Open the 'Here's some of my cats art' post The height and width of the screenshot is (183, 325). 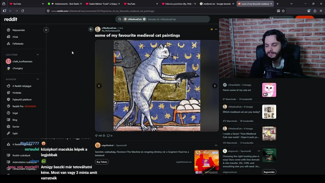[x=237, y=90]
